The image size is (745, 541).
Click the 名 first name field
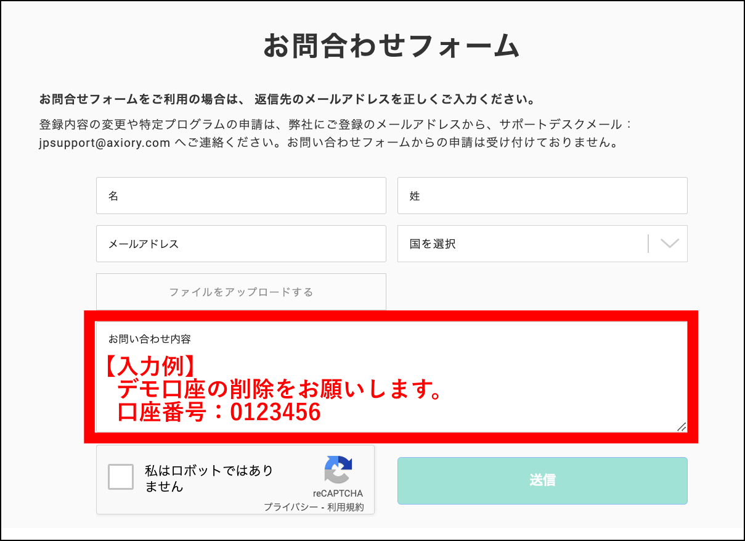point(240,195)
